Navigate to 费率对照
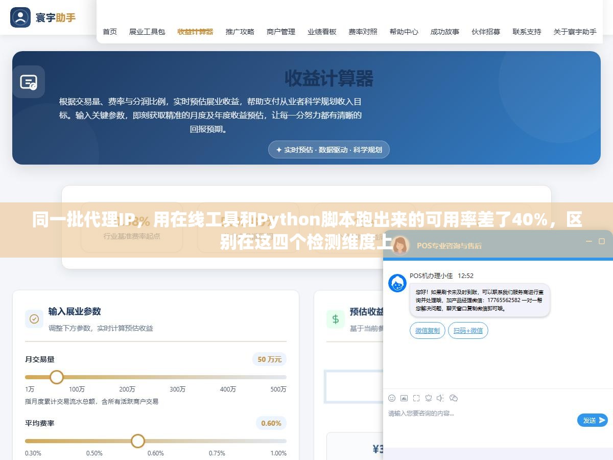 coord(363,32)
